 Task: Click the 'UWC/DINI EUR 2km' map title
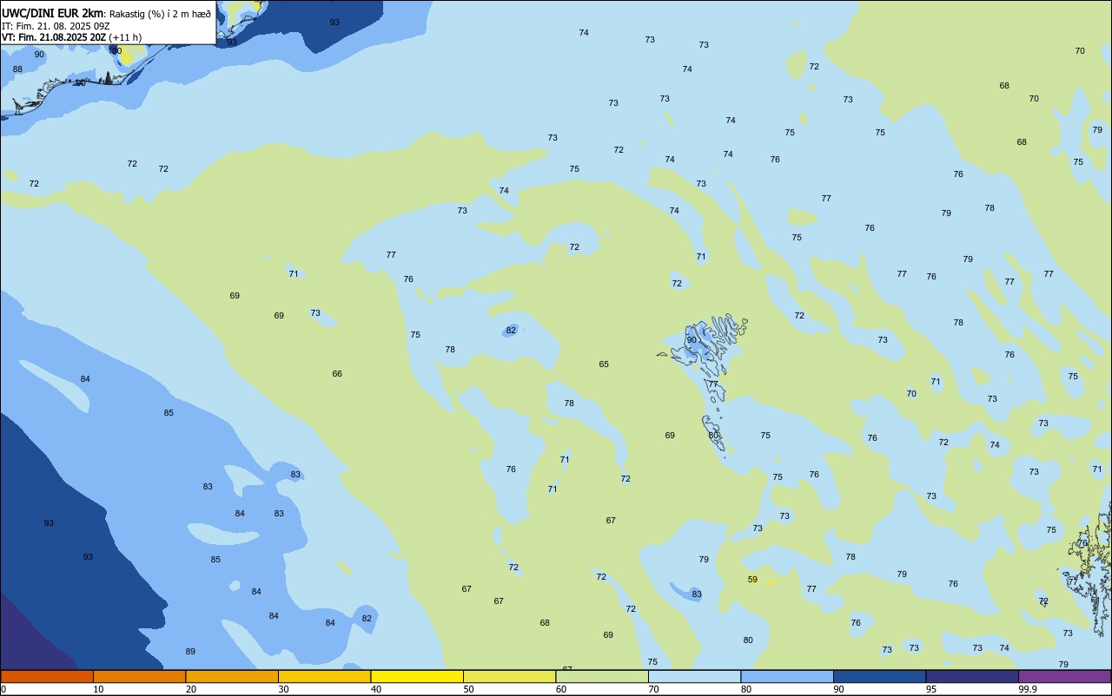(53, 13)
